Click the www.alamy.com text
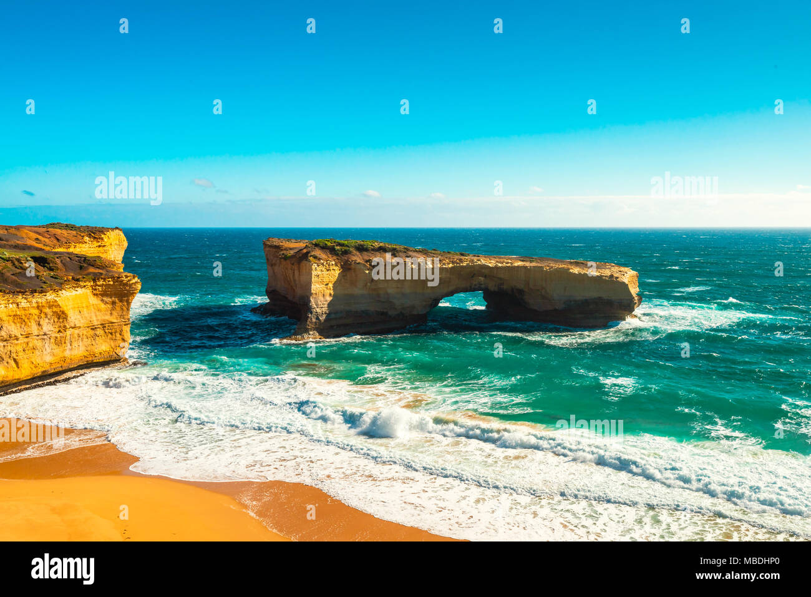The width and height of the screenshot is (811, 597). tap(738, 576)
